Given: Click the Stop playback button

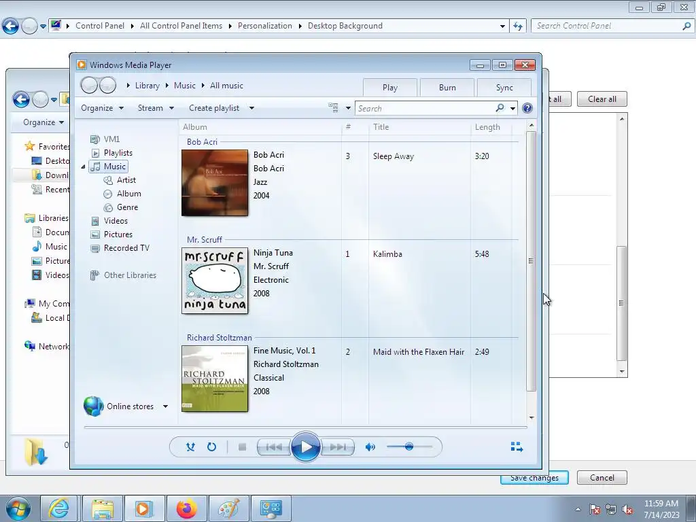Looking at the screenshot, I should (x=242, y=447).
